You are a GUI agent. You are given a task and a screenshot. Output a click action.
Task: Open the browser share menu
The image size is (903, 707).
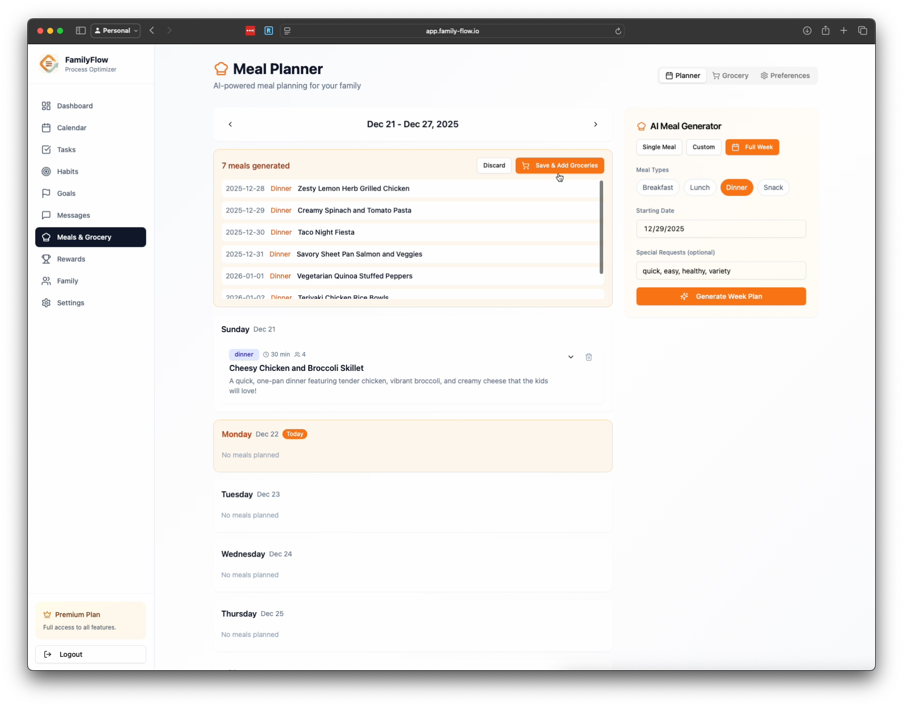click(x=826, y=31)
